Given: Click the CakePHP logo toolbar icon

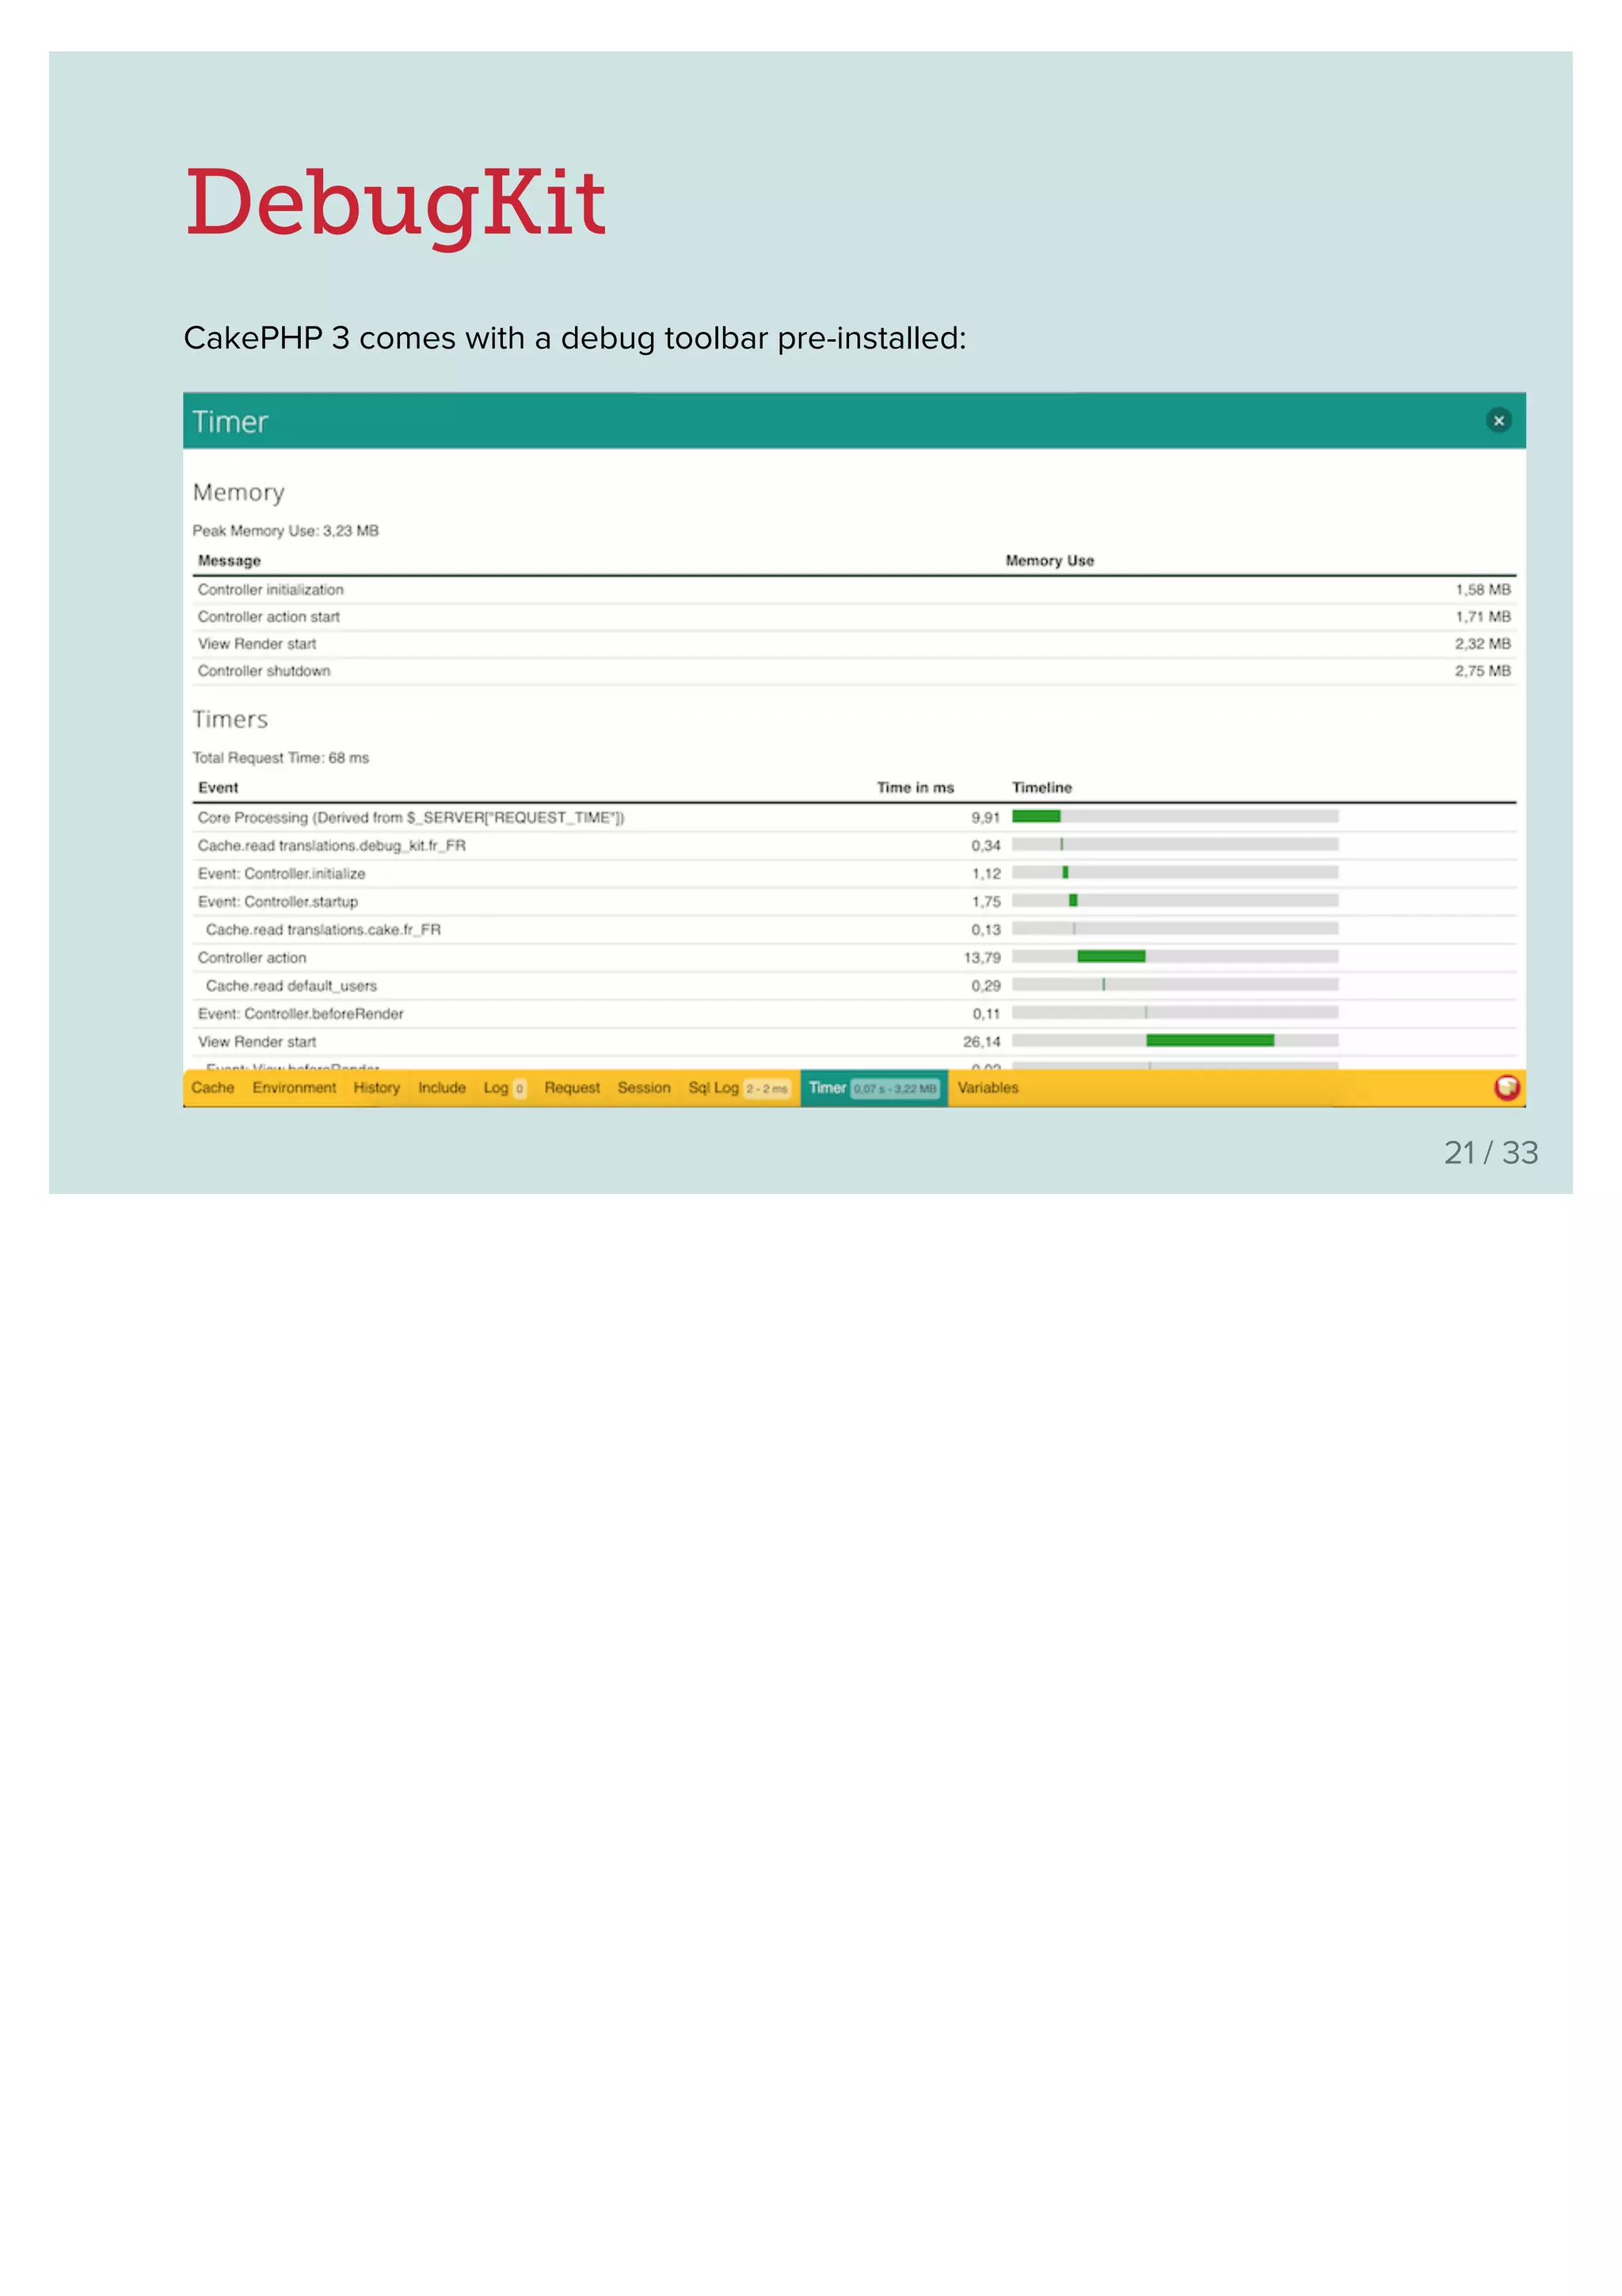Looking at the screenshot, I should coord(1506,1087).
